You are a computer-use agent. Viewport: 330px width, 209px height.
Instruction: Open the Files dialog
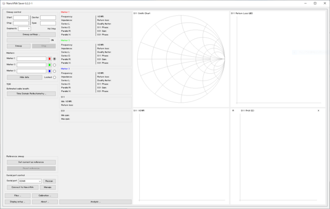tap(18, 196)
